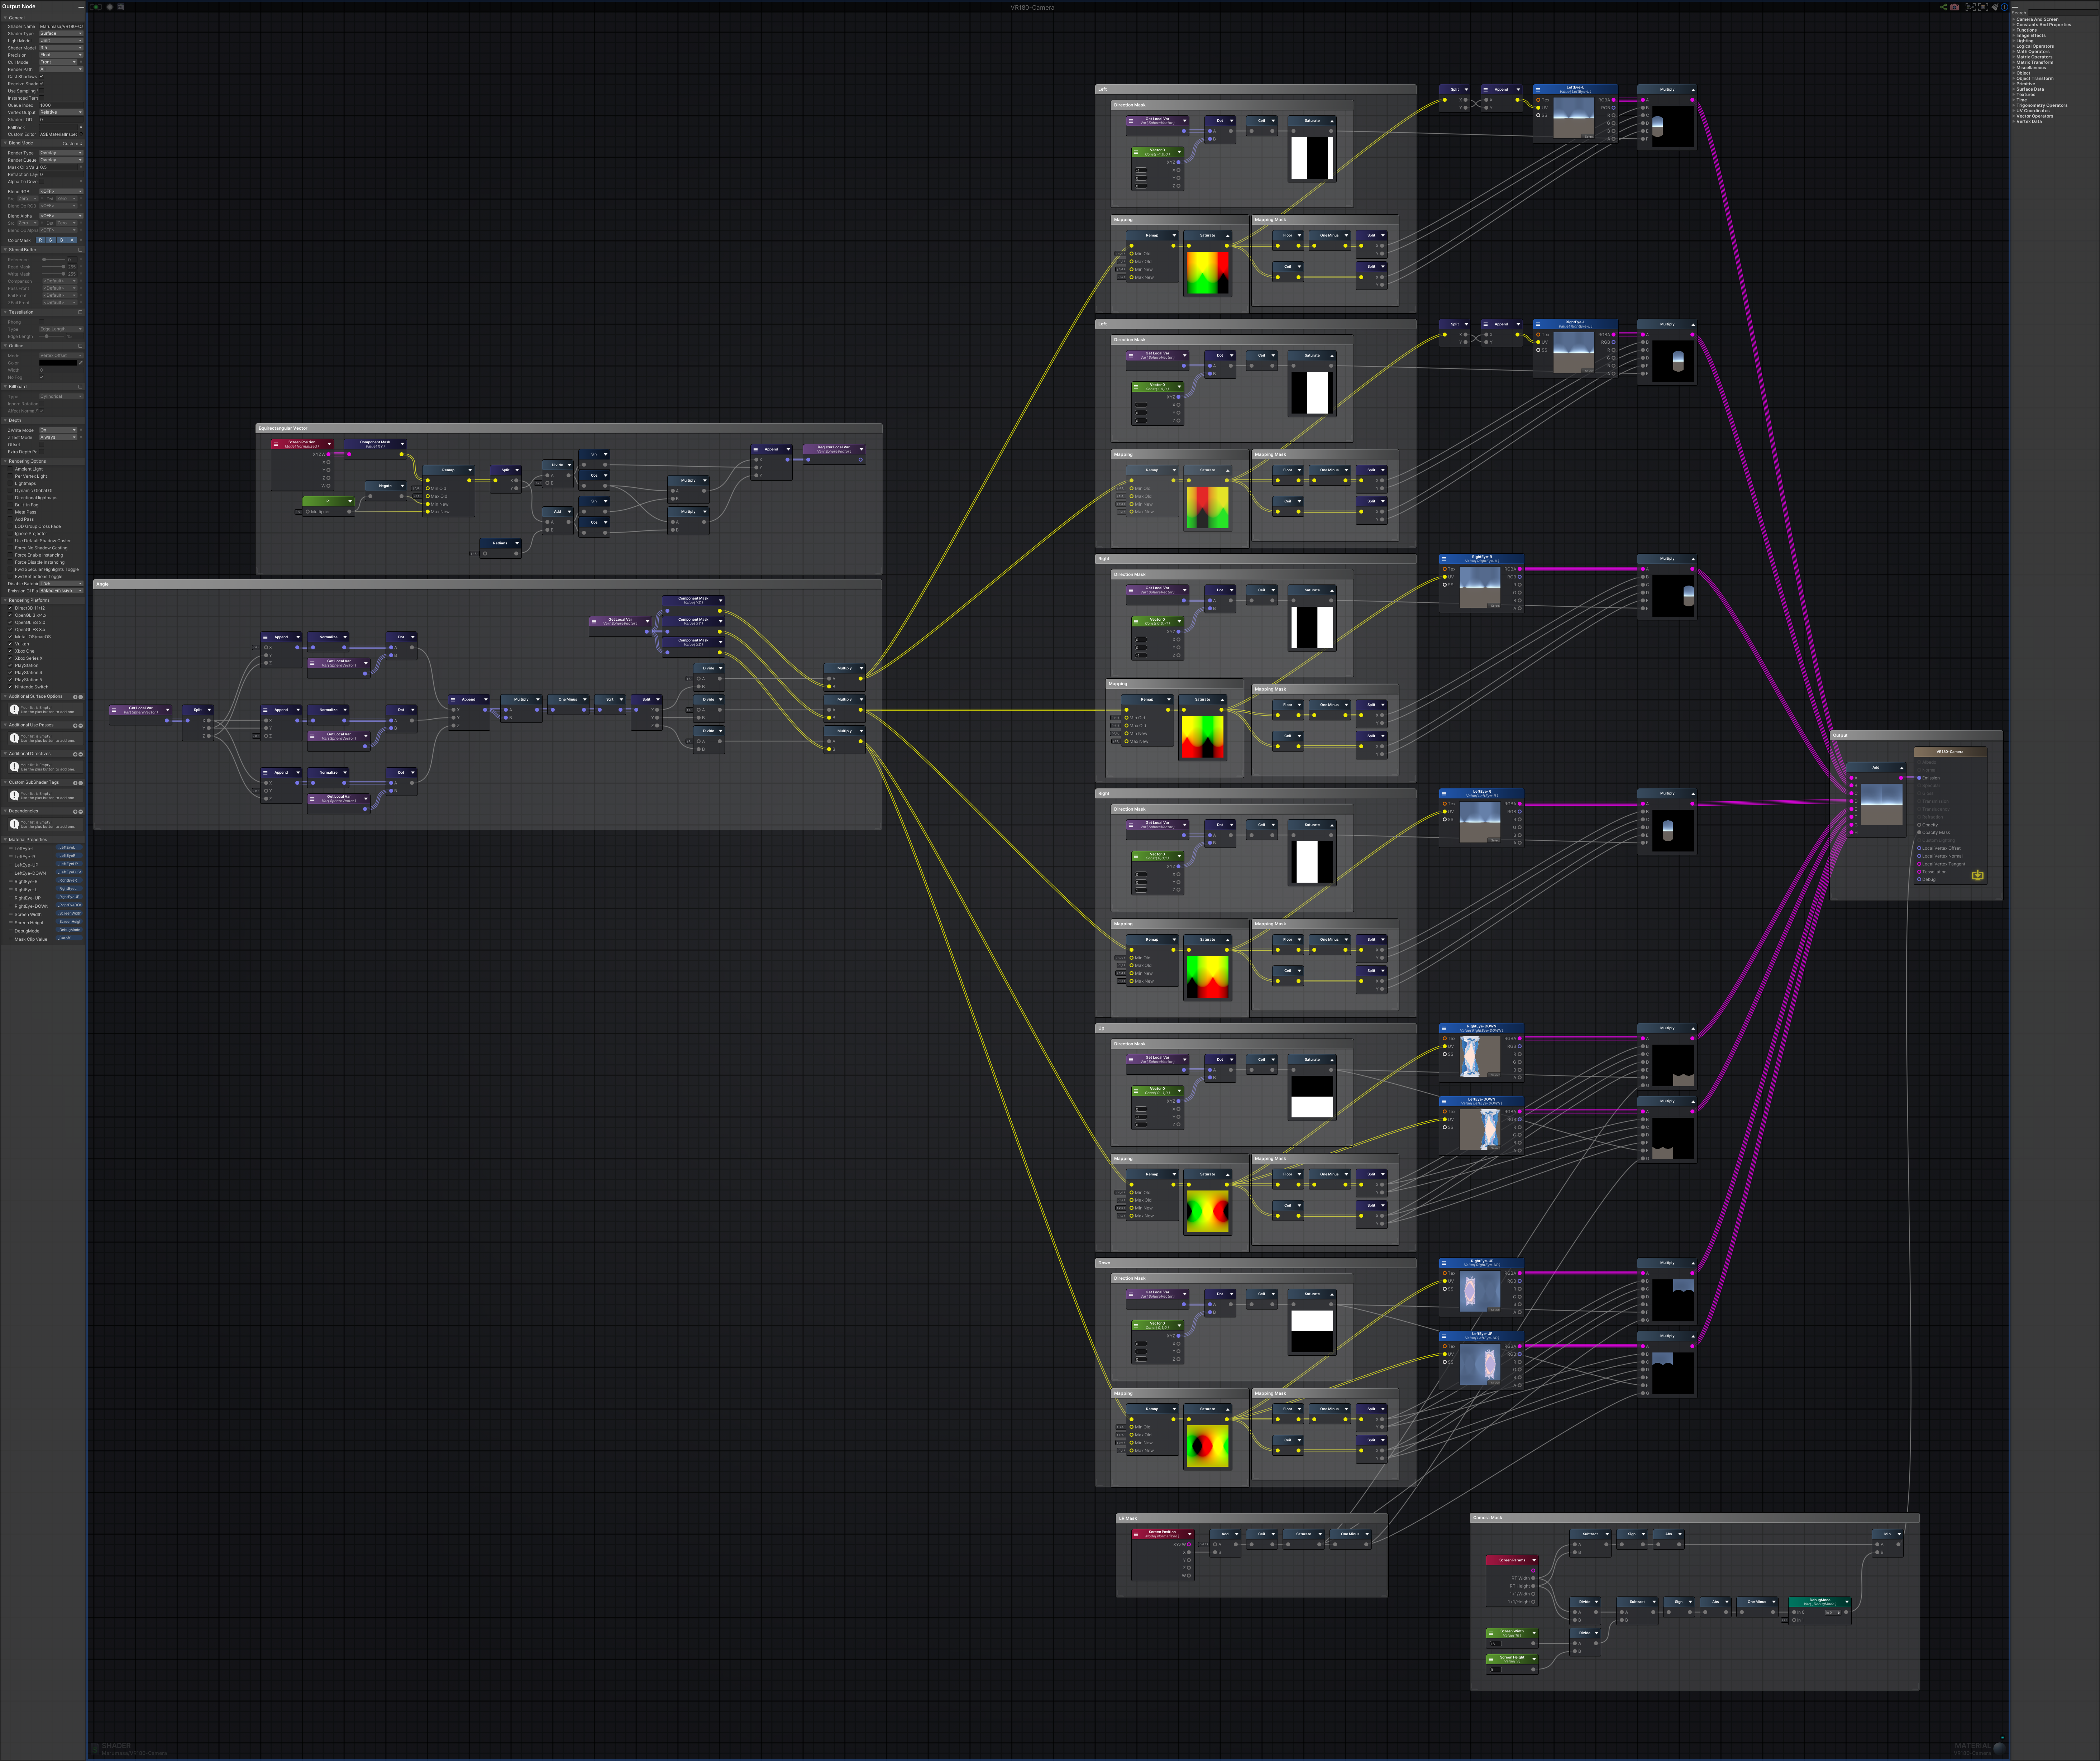2100x1761 pixels.
Task: Click the R color mask button
Action: (40, 240)
